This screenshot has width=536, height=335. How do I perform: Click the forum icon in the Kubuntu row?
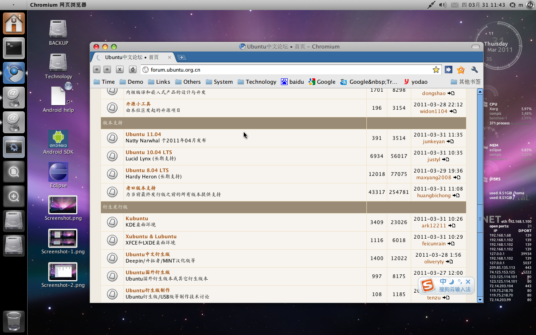(112, 222)
